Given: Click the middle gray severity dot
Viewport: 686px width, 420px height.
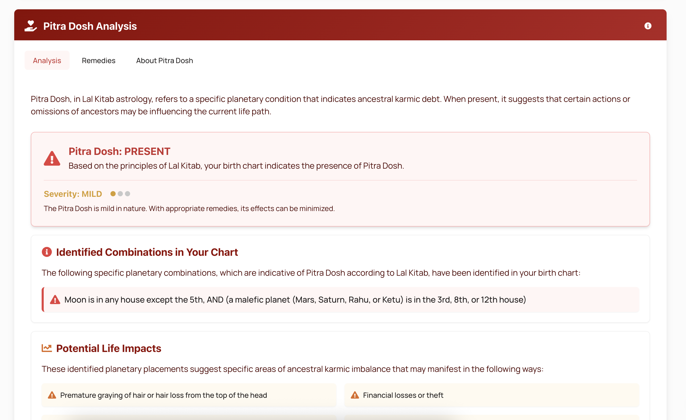Looking at the screenshot, I should coord(120,194).
